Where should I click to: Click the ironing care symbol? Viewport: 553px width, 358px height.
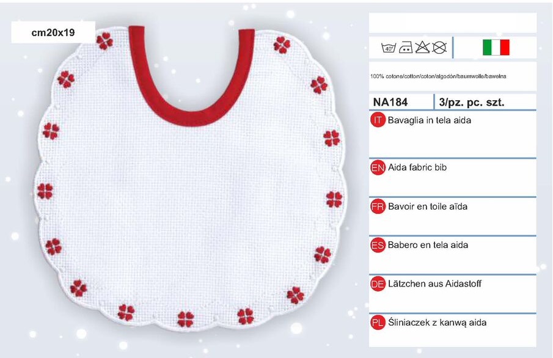[x=406, y=47]
